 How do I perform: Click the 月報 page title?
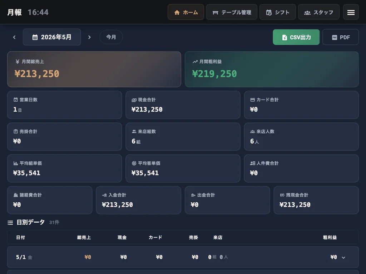point(14,12)
